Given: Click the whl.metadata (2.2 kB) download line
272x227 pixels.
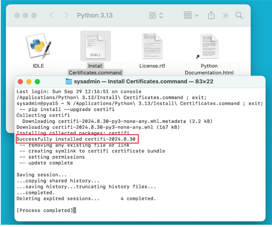Looking at the screenshot, I should point(117,121).
